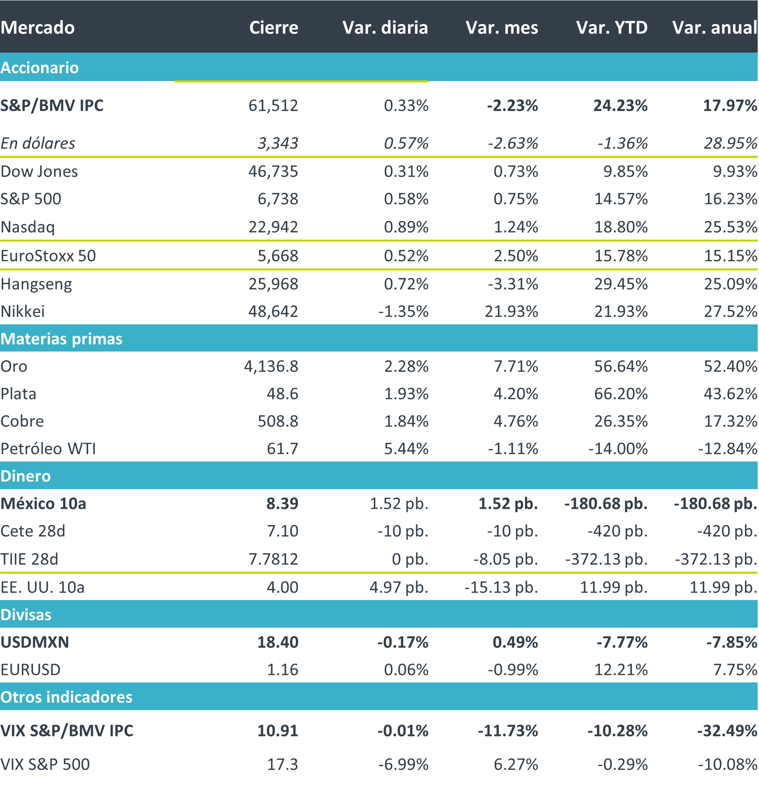Select the Nasdaq closing value 22,942
Viewport: 759px width, 785px height.
(273, 227)
